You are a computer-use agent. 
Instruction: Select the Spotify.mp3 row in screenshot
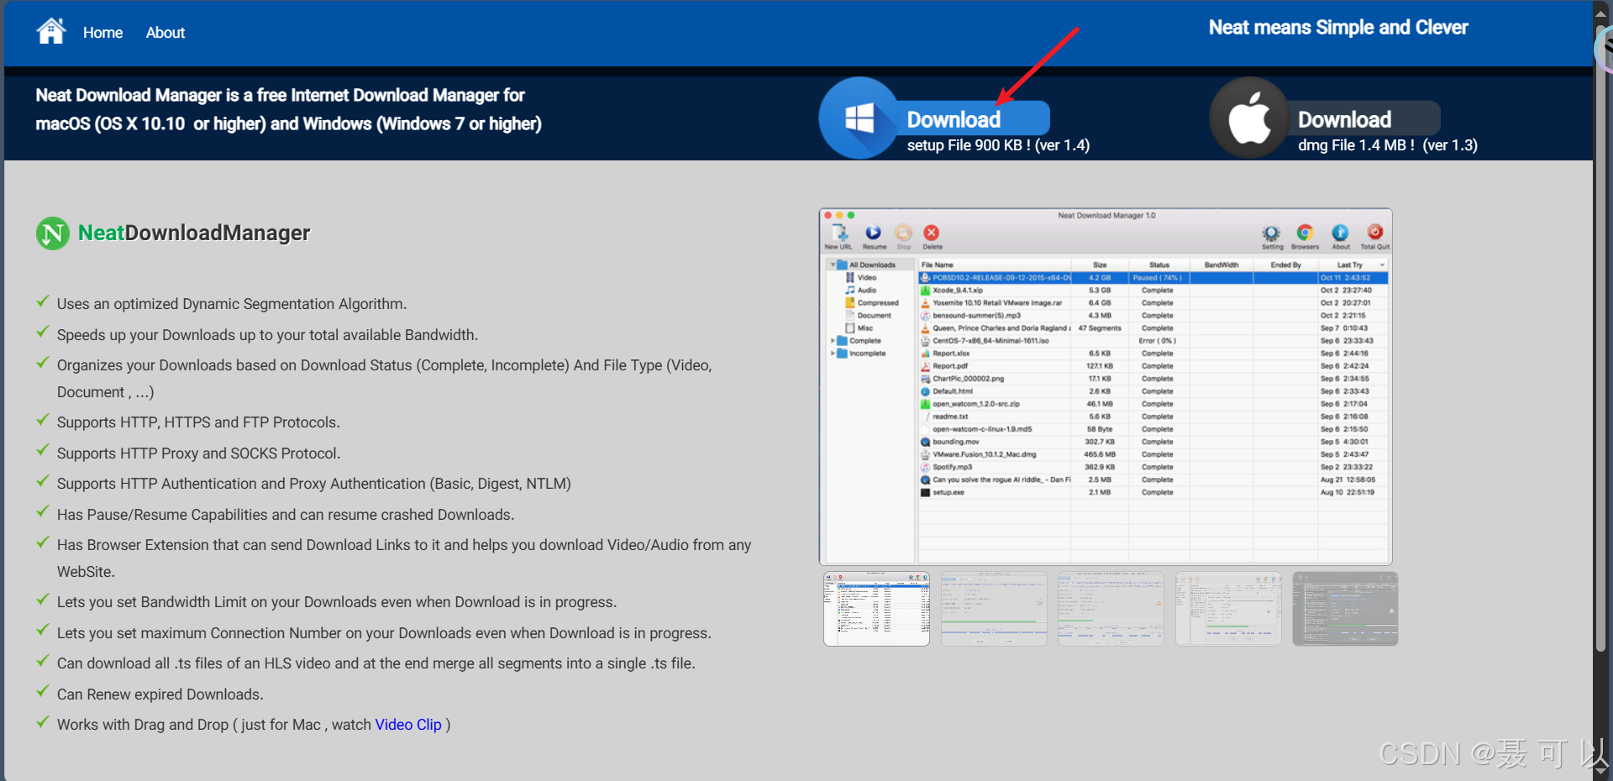click(x=1153, y=467)
